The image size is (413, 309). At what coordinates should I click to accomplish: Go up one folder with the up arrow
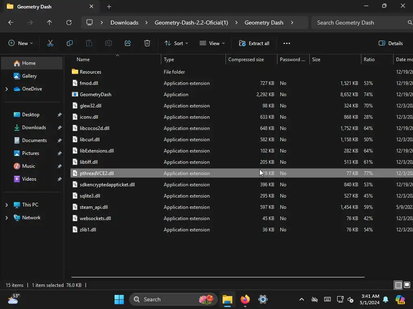click(x=49, y=23)
